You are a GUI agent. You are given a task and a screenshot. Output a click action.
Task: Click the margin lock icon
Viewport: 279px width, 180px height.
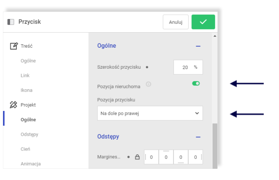(x=137, y=157)
